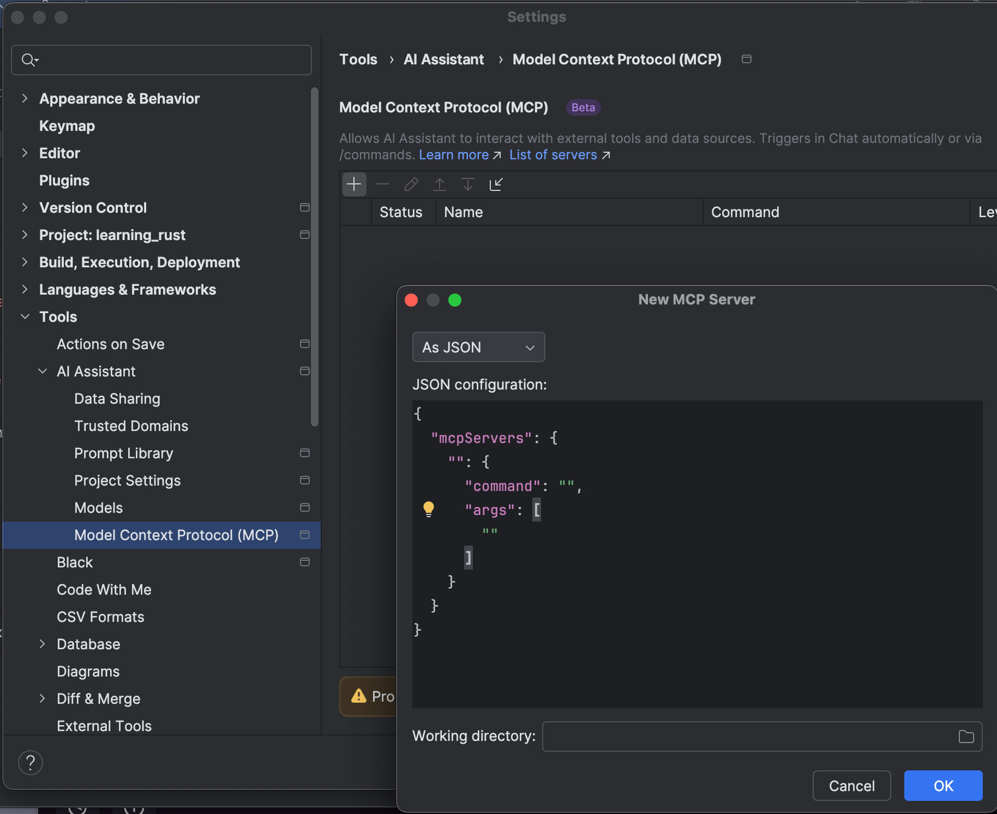
Task: Expand the Editor section
Action: pos(25,153)
